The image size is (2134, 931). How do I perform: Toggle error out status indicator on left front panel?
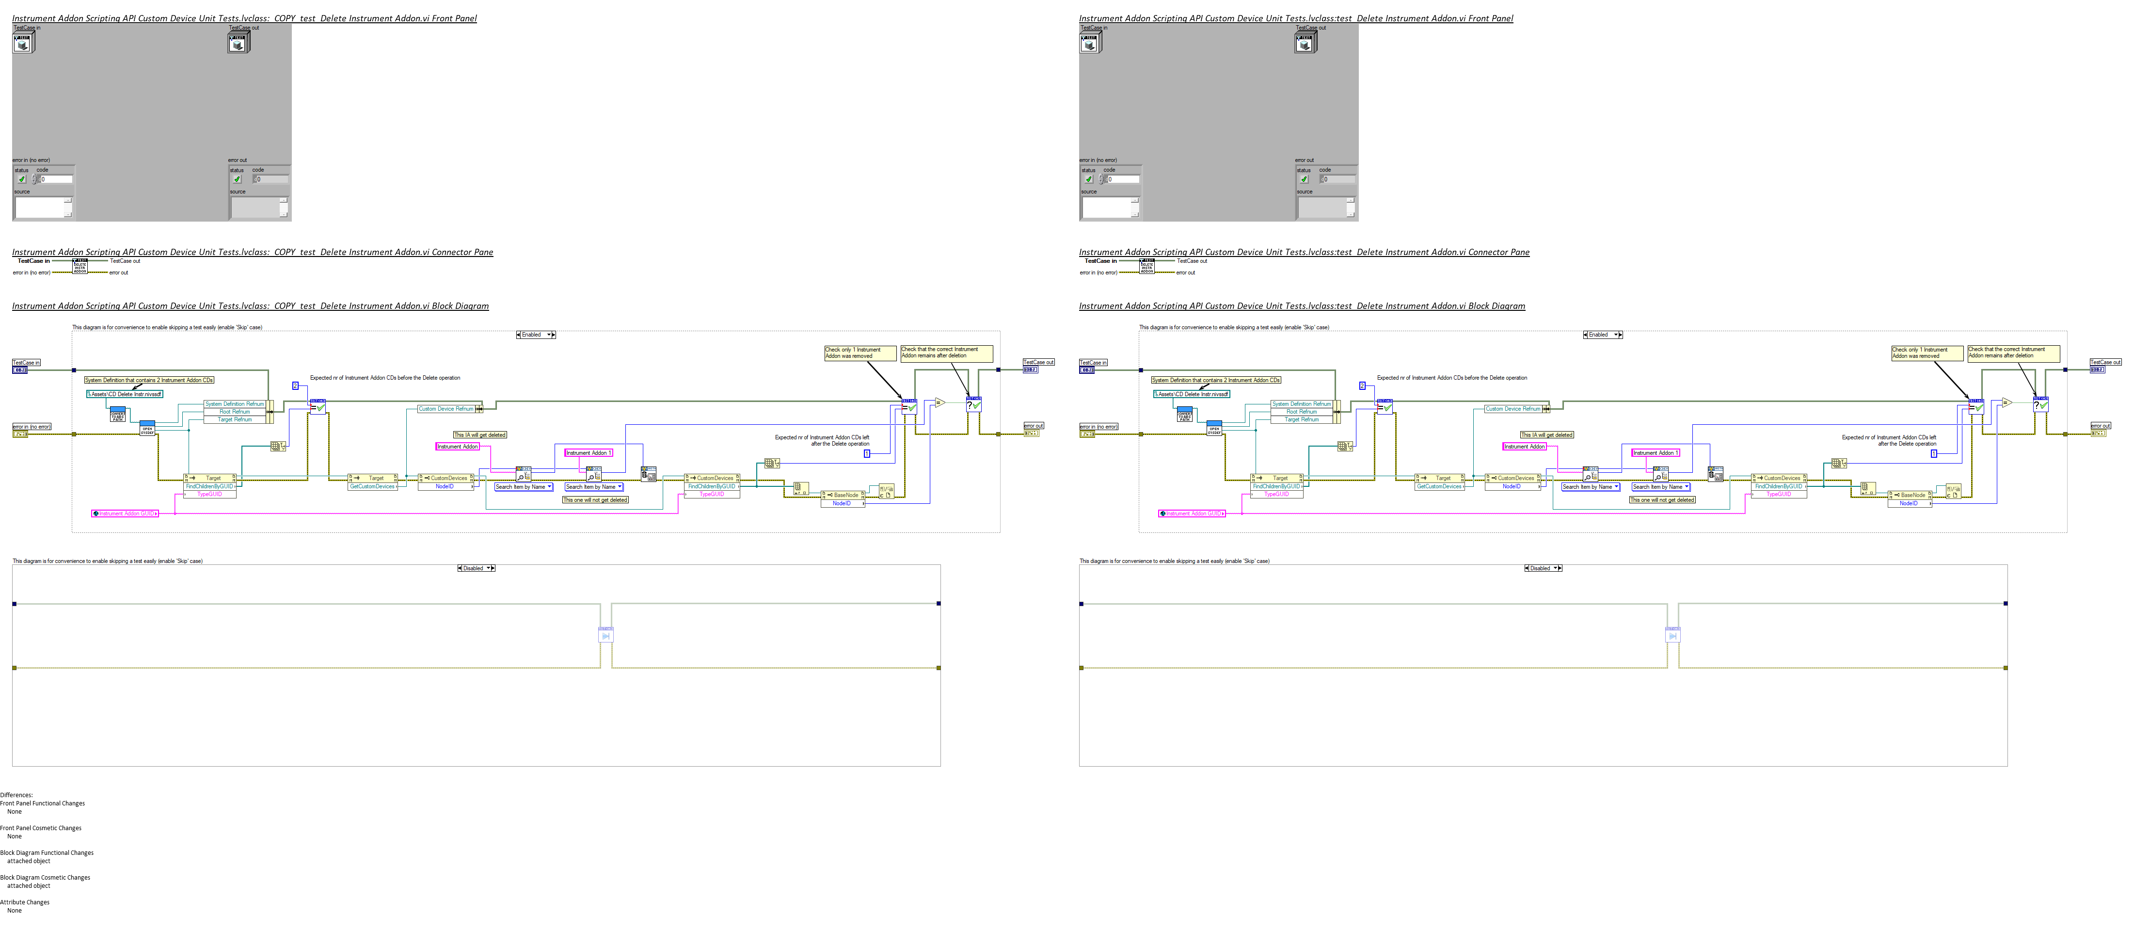click(237, 179)
